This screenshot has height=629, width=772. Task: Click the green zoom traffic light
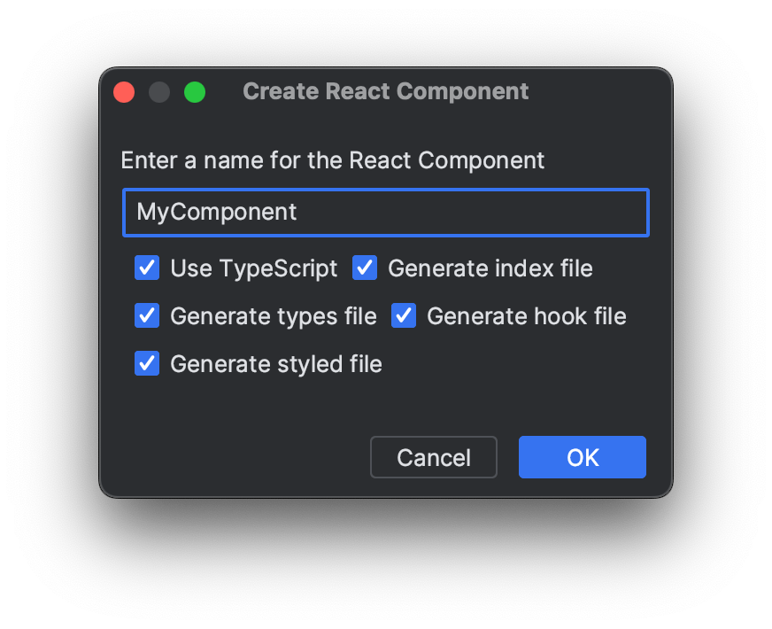click(x=197, y=91)
